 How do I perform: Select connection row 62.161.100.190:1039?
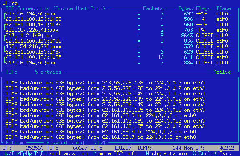(x=117, y=25)
